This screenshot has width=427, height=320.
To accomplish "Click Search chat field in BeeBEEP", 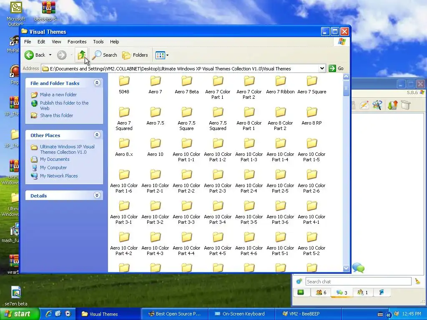I will [358, 281].
